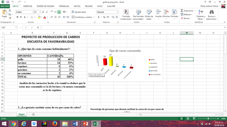Open Formato condicional

(126, 15)
